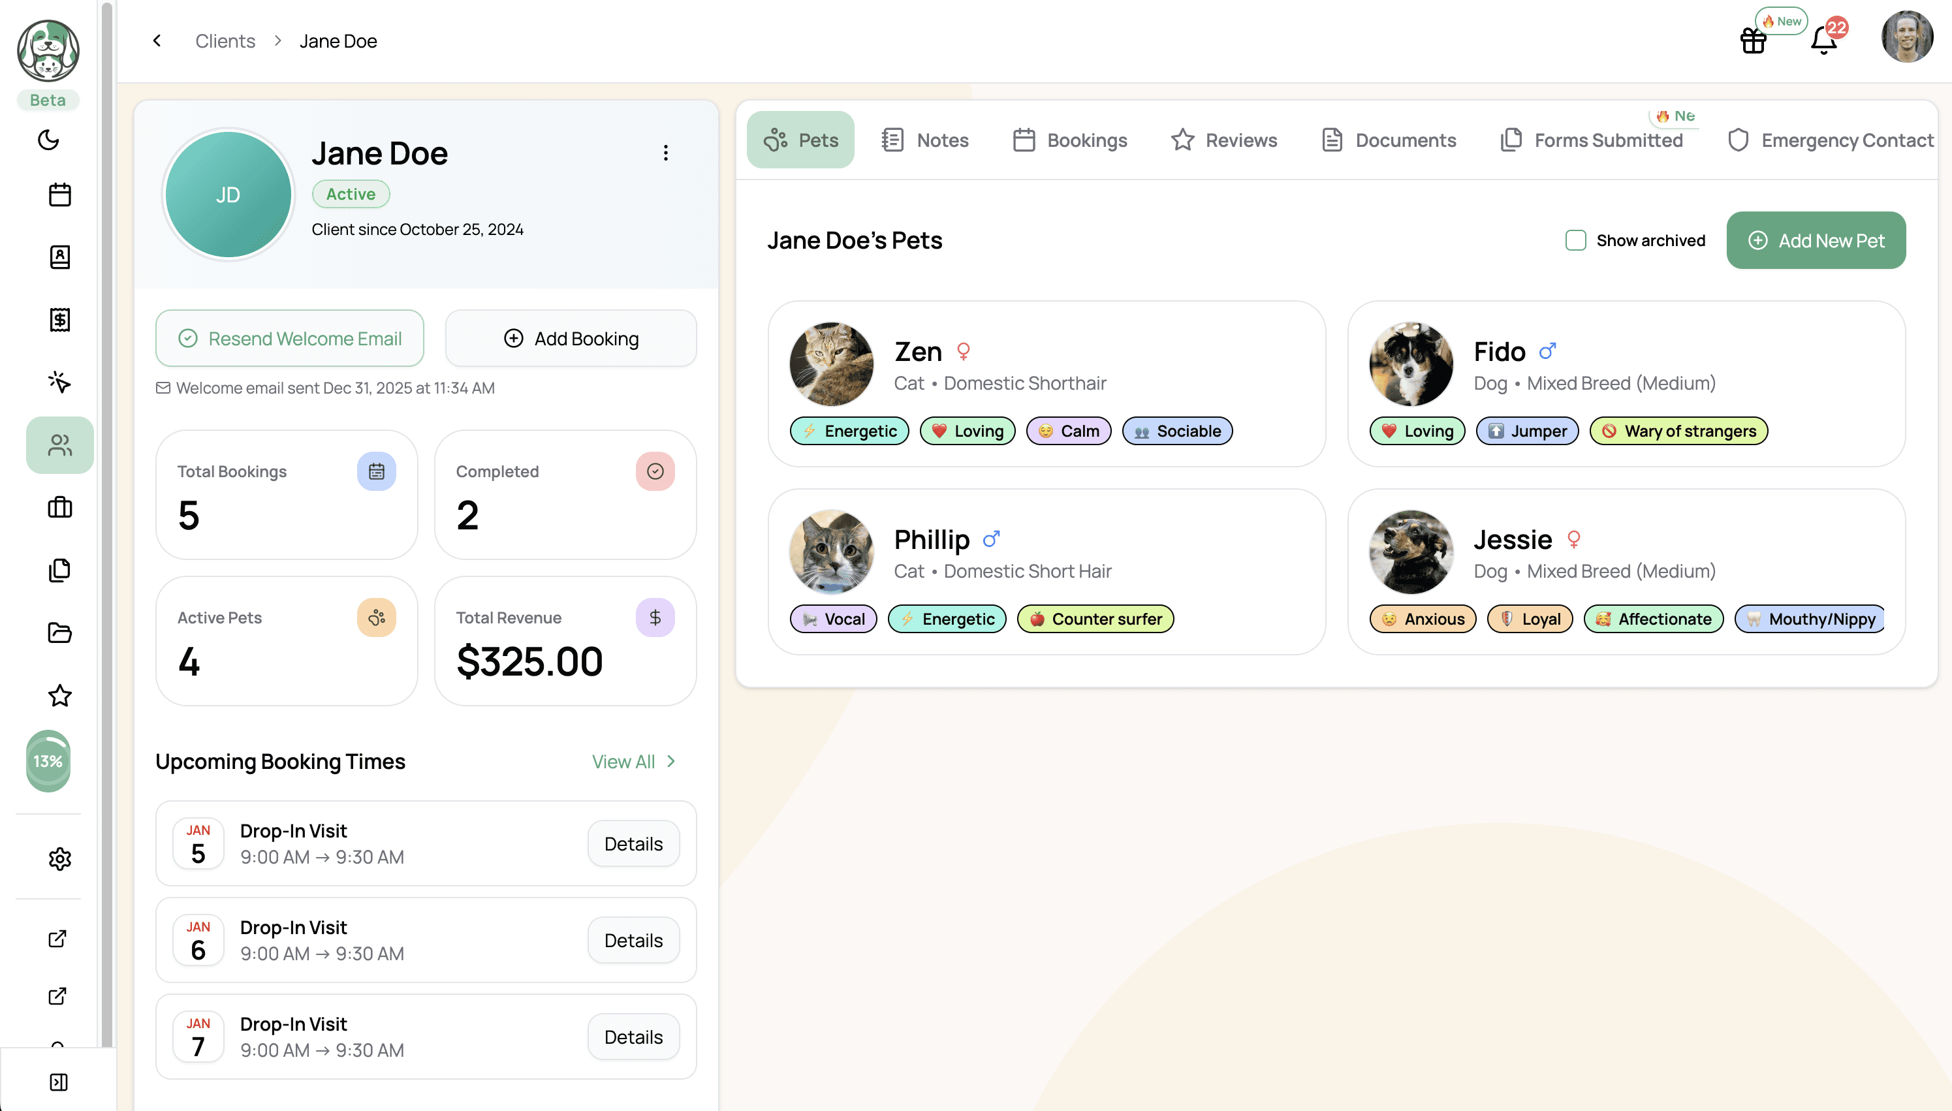Toggle dark mode moon icon
The height and width of the screenshot is (1111, 1952).
click(x=48, y=140)
